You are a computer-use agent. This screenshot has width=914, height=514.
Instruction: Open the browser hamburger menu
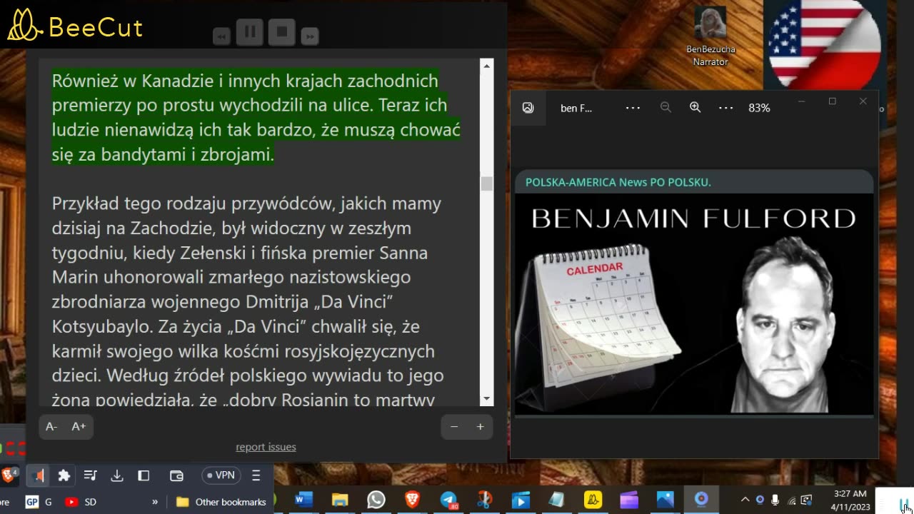[256, 475]
